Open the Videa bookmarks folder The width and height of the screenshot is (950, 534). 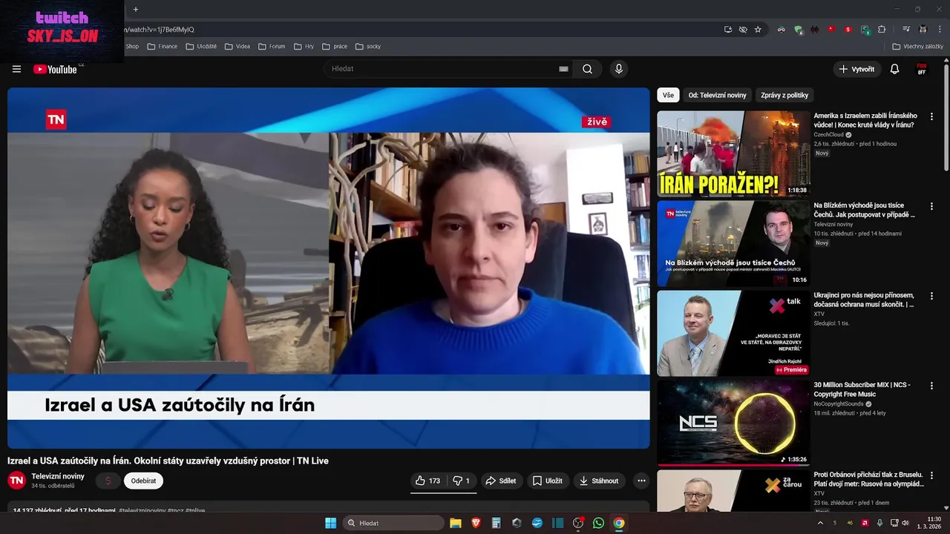(x=237, y=46)
